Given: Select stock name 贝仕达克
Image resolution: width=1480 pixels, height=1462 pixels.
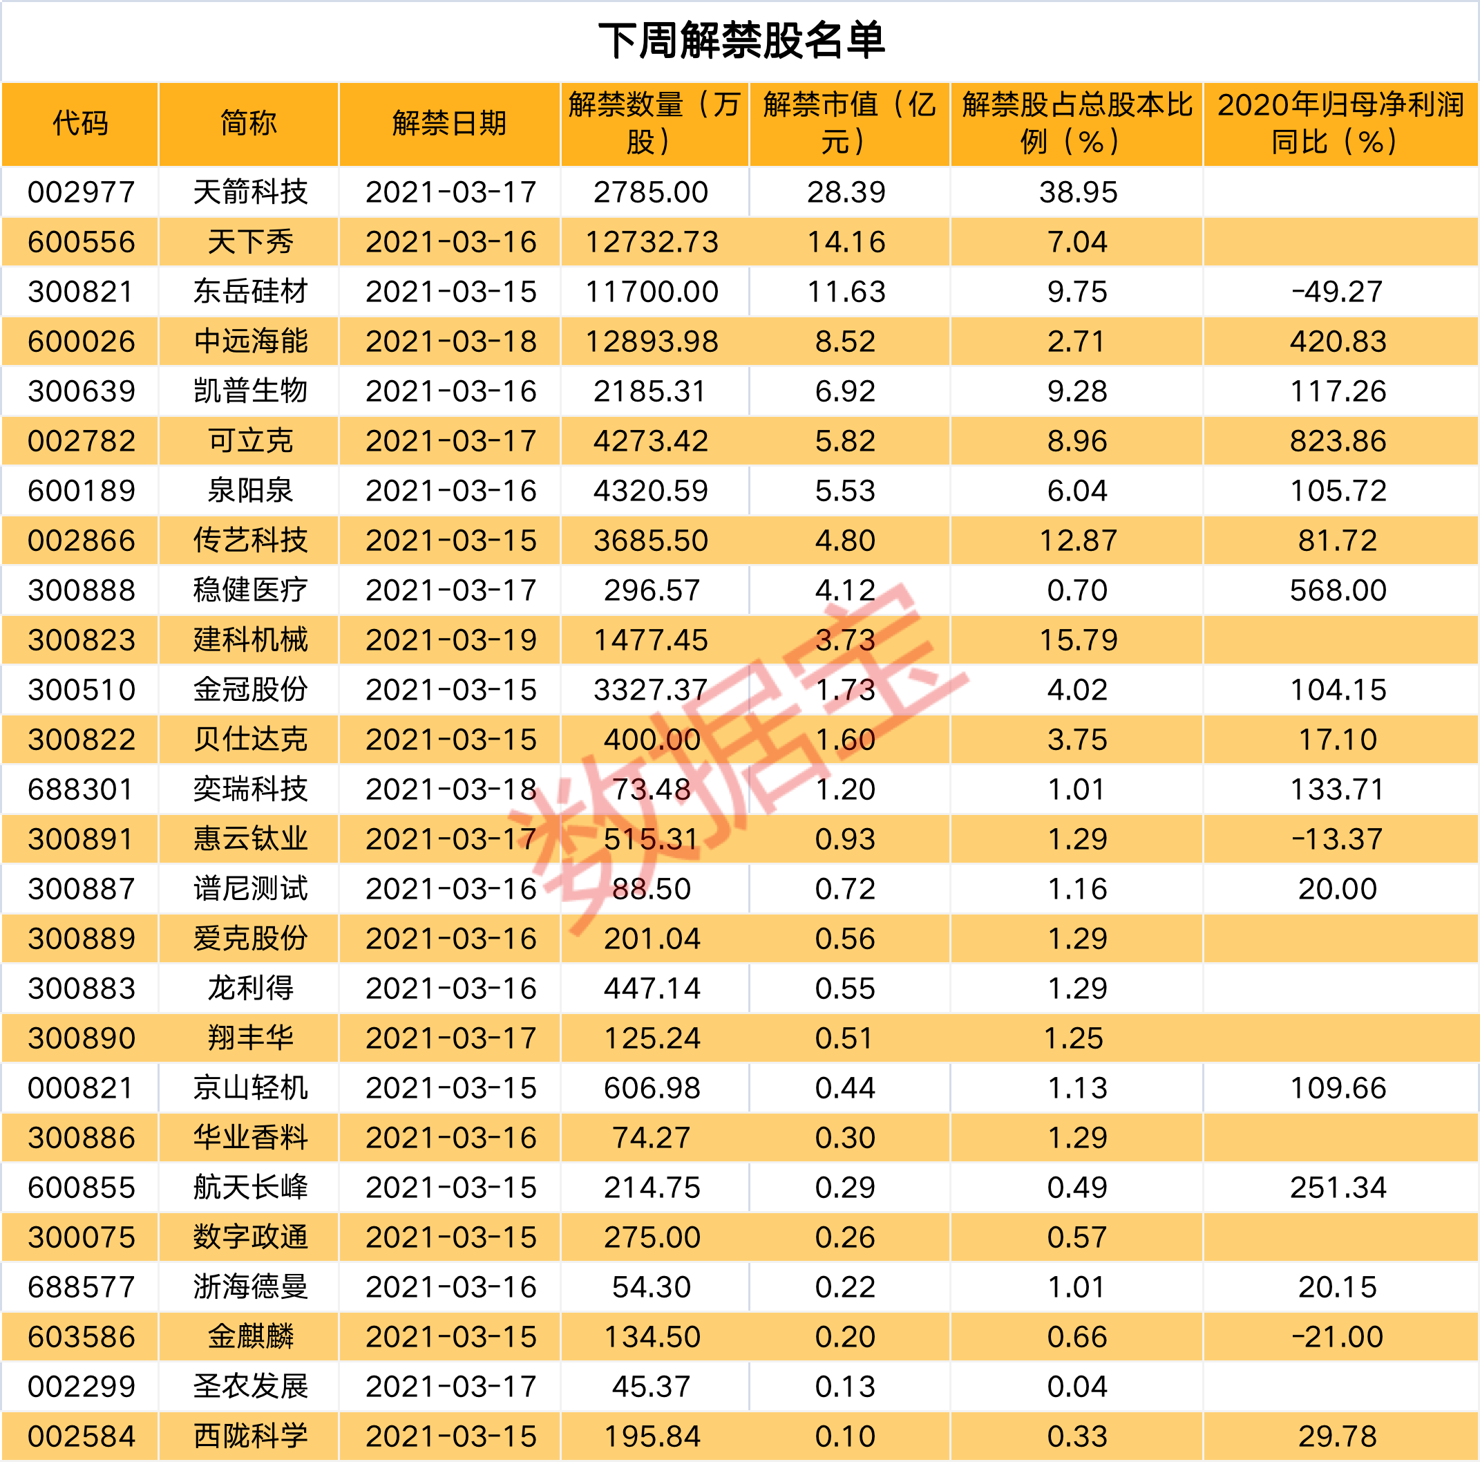Looking at the screenshot, I should pos(249,740).
